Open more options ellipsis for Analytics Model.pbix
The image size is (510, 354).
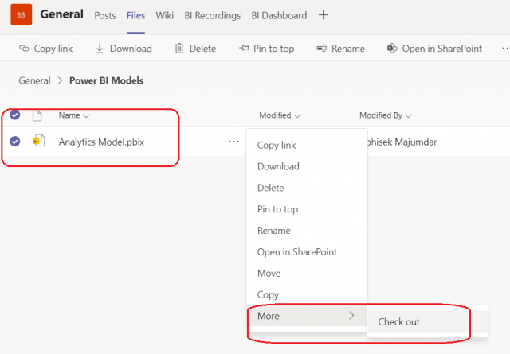point(233,142)
